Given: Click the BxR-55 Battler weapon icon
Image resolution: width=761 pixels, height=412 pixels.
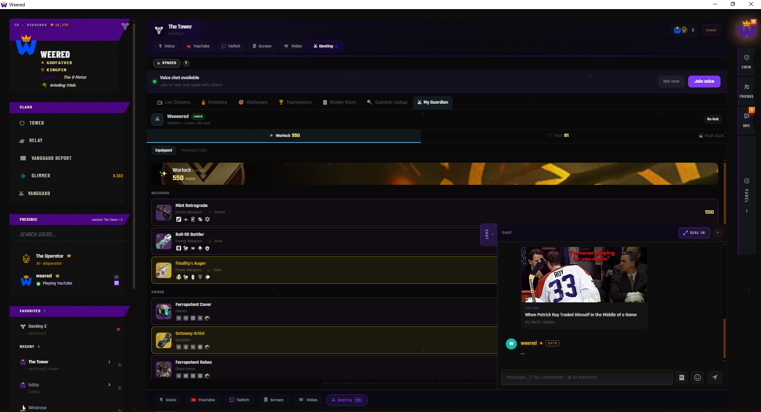Looking at the screenshot, I should tap(163, 241).
